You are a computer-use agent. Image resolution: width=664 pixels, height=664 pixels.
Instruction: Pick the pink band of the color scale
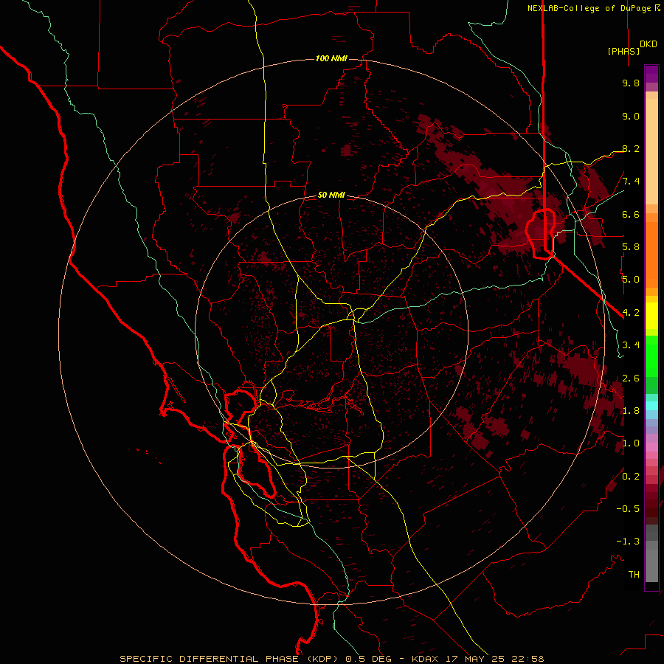651,447
